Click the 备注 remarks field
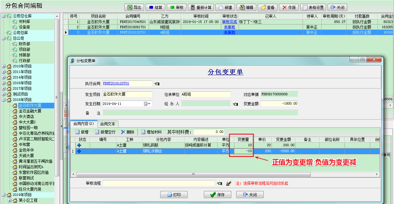Image resolution: width=394 pixels, height=204 pixels. pyautogui.click(x=200, y=113)
